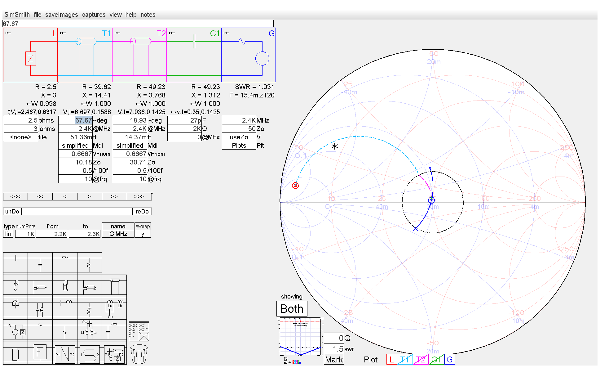Select the S-parameter two-port block icon
The height and width of the screenshot is (368, 600).
(90, 354)
